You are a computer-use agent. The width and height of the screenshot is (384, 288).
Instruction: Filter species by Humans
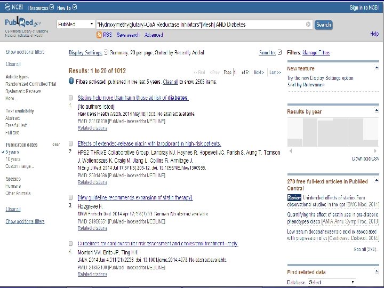13,186
